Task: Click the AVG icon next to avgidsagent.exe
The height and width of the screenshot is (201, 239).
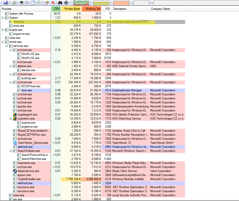Action: coord(15,114)
